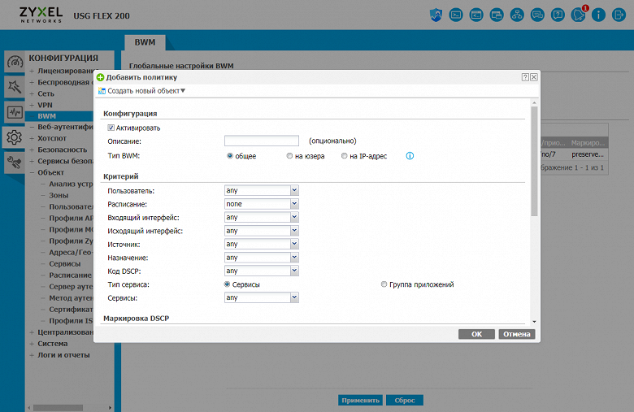Open the Dashboard gauge icon in sidebar

14,62
